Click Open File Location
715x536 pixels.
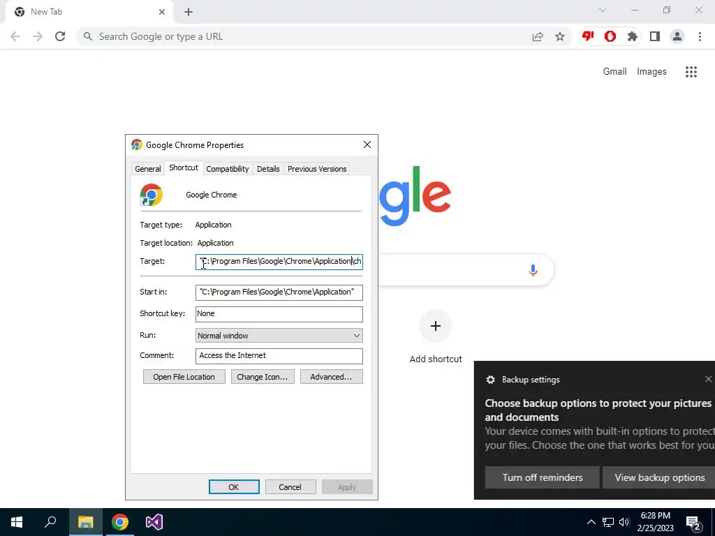point(184,377)
